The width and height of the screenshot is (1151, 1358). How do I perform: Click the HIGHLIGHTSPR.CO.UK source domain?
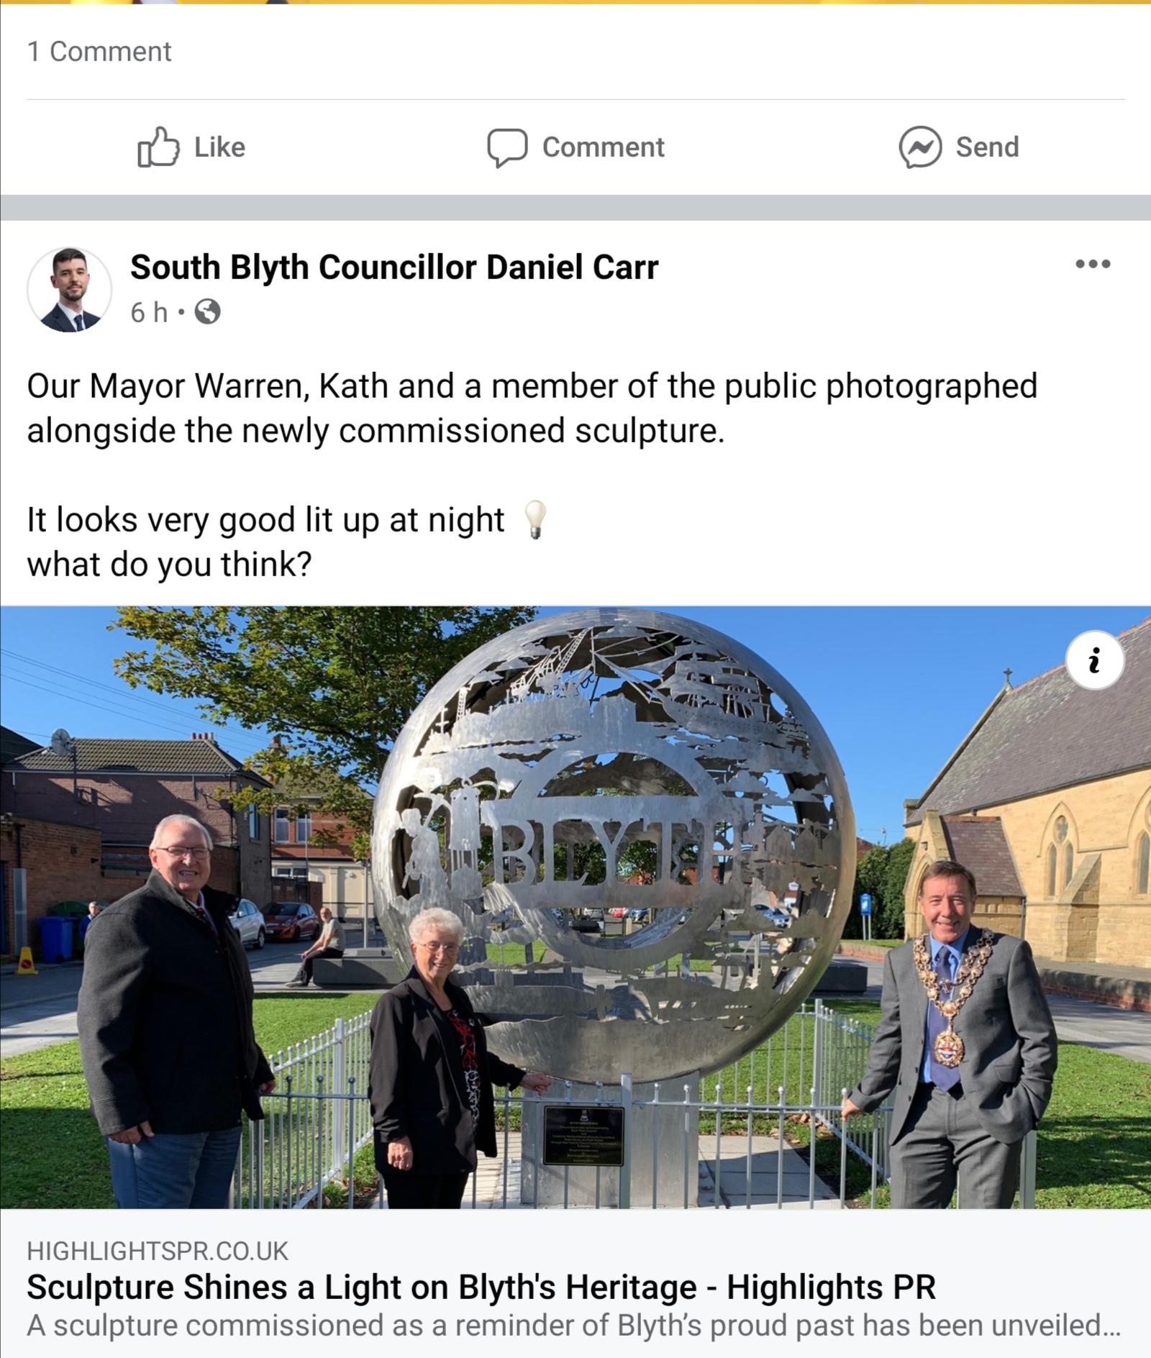(x=158, y=1252)
